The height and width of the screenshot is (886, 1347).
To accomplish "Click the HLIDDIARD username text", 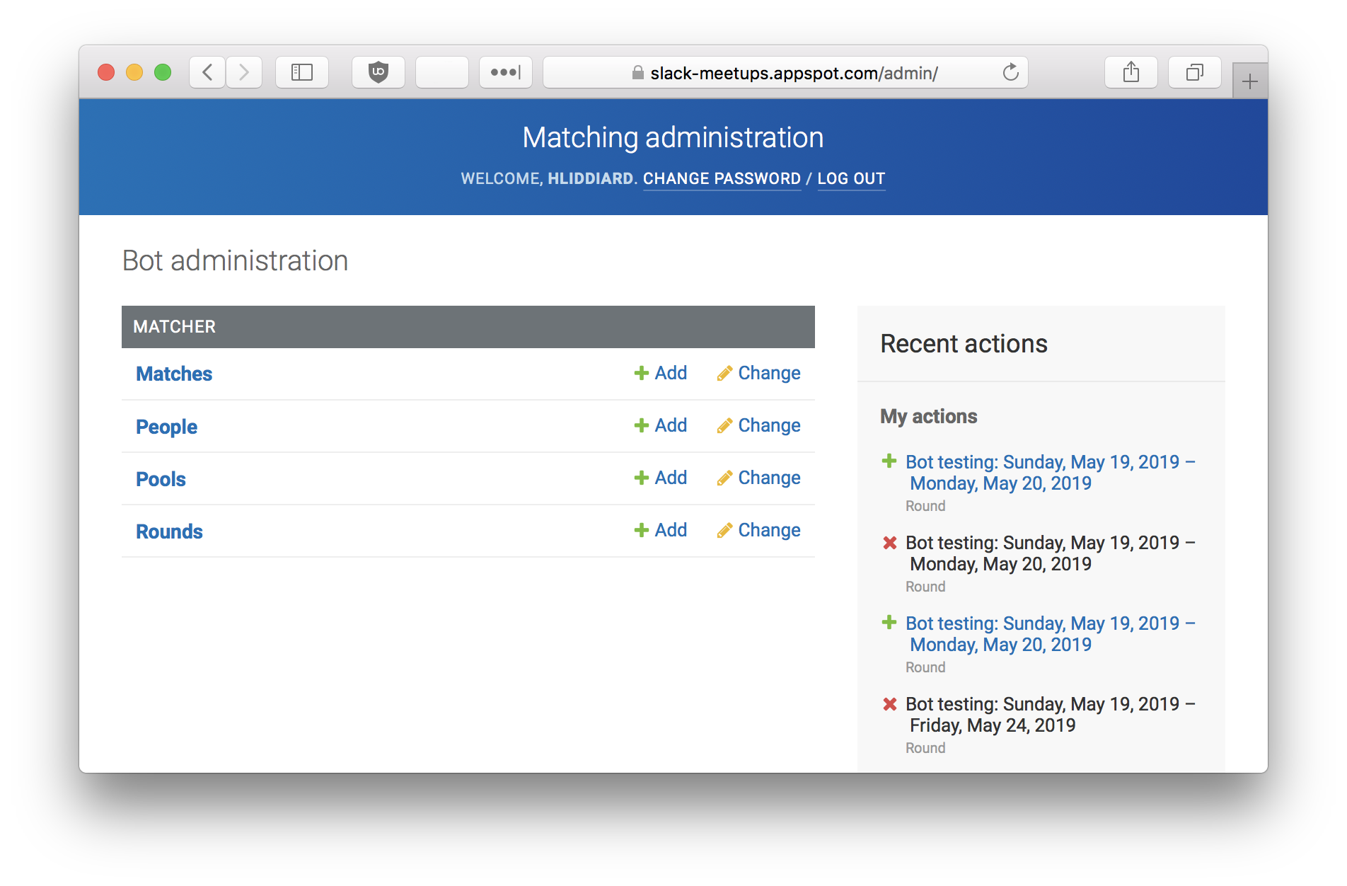I will click(591, 178).
